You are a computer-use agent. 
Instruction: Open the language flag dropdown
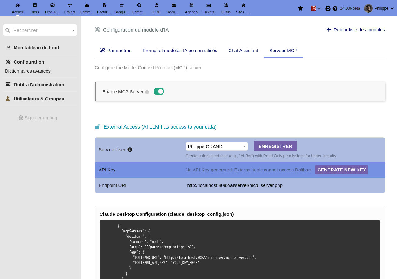(x=316, y=8)
